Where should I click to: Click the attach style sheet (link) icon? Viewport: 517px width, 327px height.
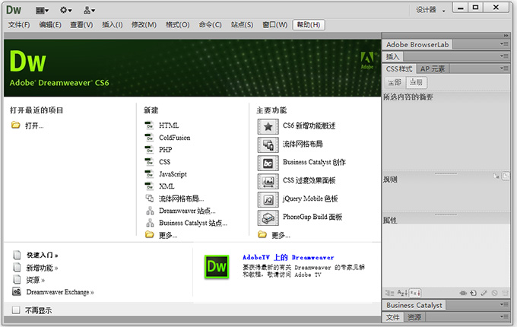point(463,293)
